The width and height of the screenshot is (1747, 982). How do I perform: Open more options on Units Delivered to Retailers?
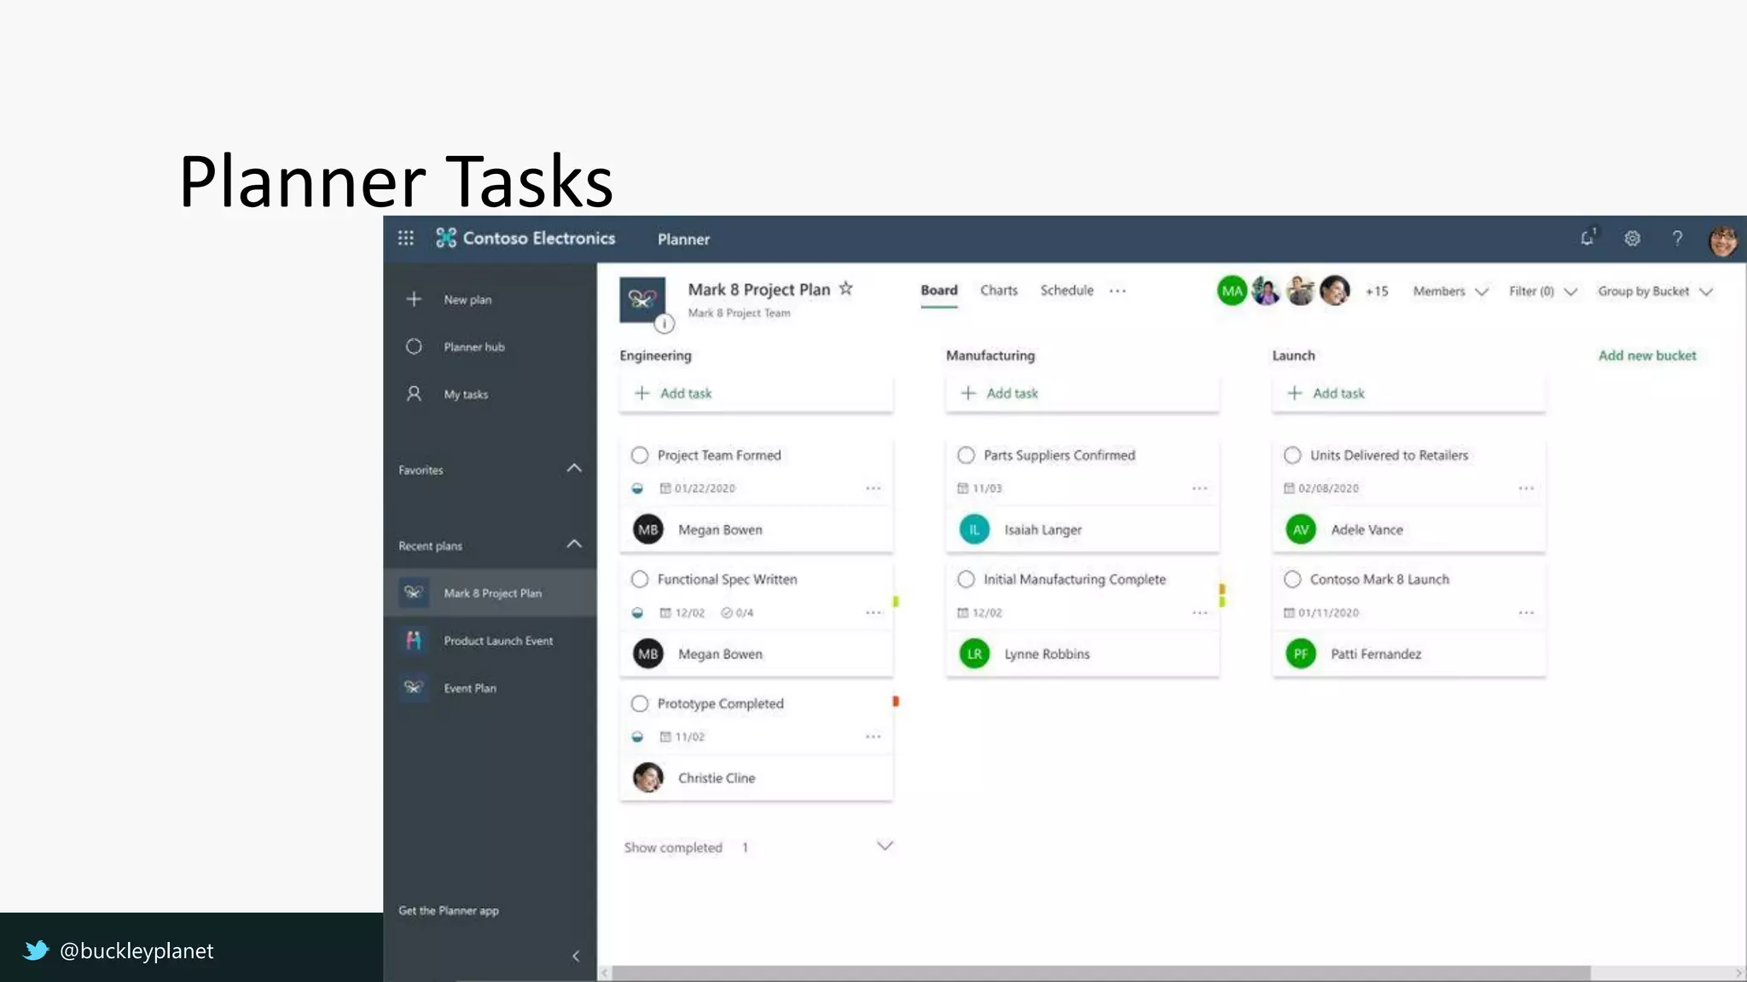1526,488
